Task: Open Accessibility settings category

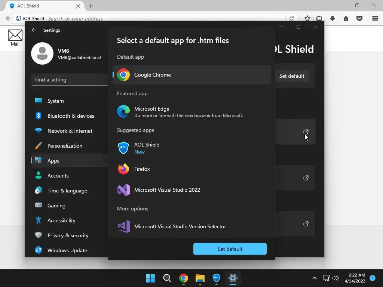Action: (x=70, y=220)
